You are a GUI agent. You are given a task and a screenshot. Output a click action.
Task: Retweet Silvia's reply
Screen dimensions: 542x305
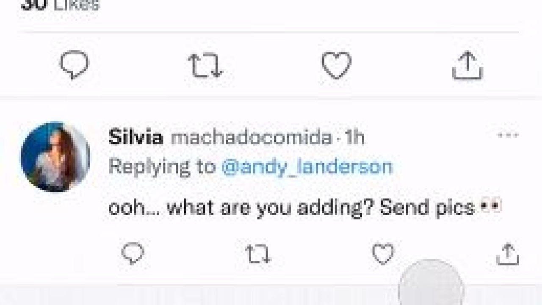coord(258,254)
